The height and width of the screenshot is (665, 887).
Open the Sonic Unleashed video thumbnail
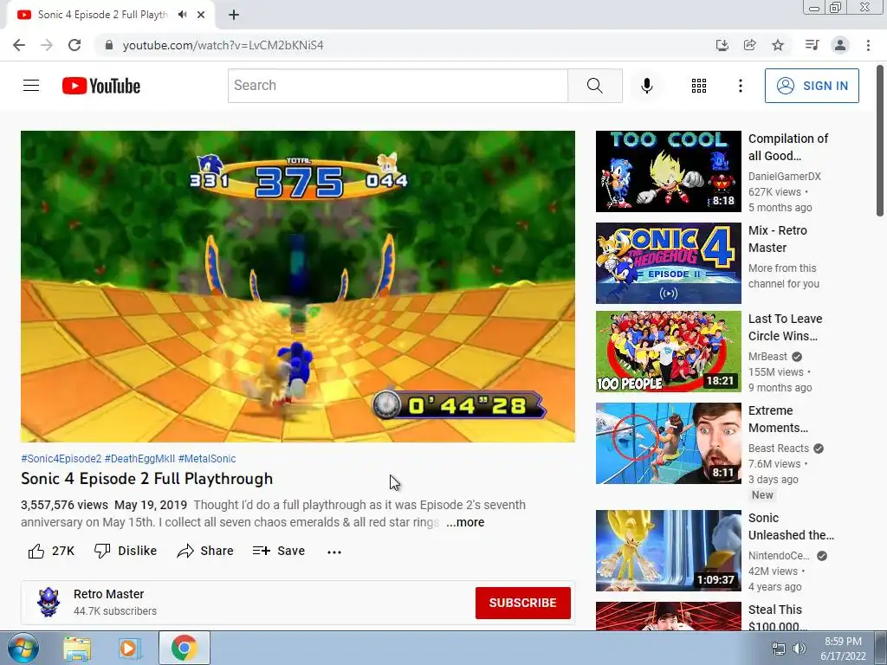pos(668,551)
